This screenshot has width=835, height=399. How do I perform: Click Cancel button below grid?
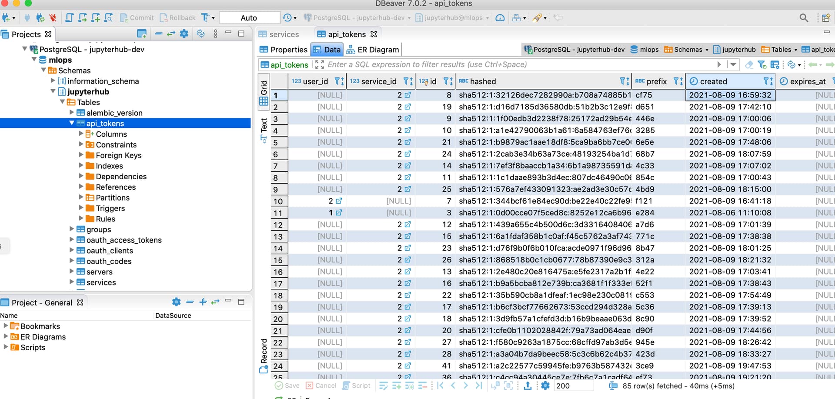[x=321, y=386]
